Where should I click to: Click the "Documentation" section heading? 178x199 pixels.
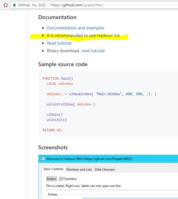pyautogui.click(x=57, y=17)
